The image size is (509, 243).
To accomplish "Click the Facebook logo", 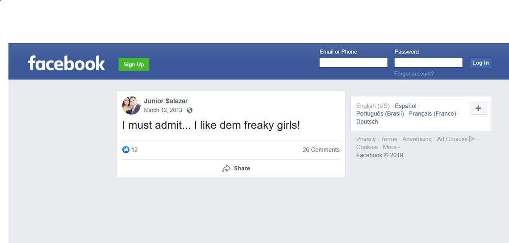I will point(67,63).
